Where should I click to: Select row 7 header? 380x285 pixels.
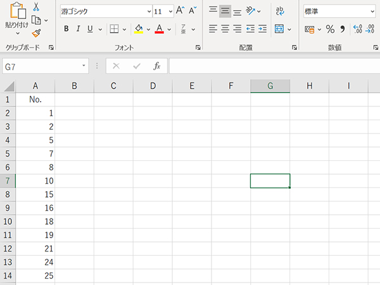(x=8, y=180)
